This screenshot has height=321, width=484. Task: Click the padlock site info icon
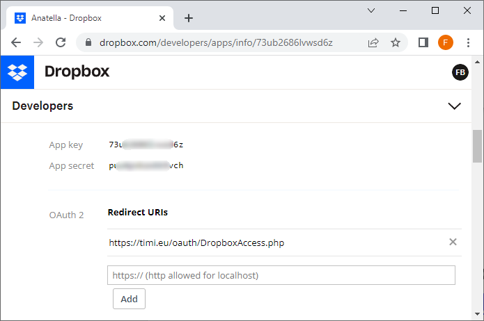click(88, 42)
